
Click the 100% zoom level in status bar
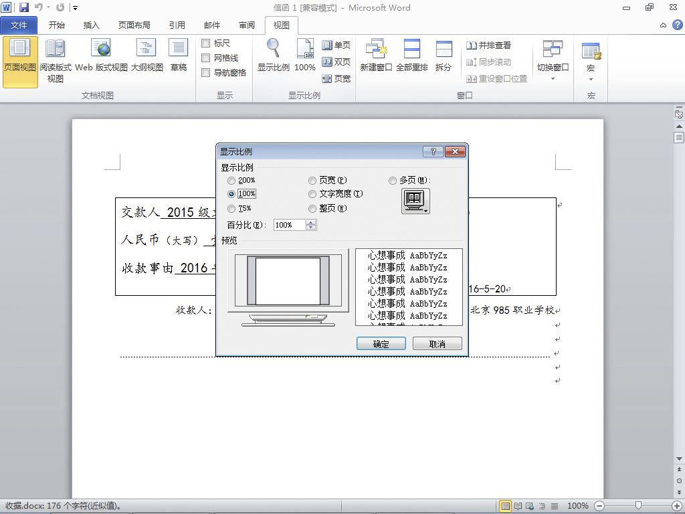click(x=577, y=506)
